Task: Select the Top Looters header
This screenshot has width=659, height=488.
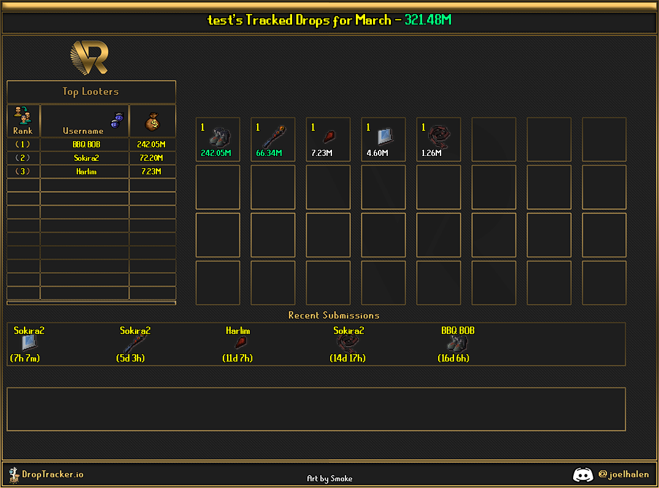Action: [x=91, y=91]
